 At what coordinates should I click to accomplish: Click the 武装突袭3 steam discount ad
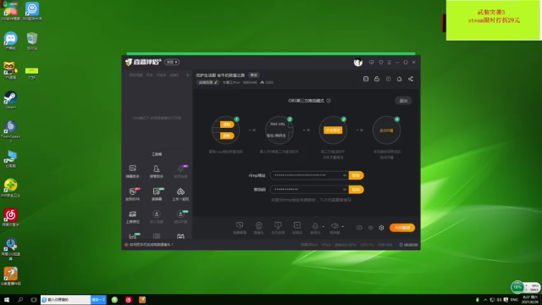(x=494, y=20)
